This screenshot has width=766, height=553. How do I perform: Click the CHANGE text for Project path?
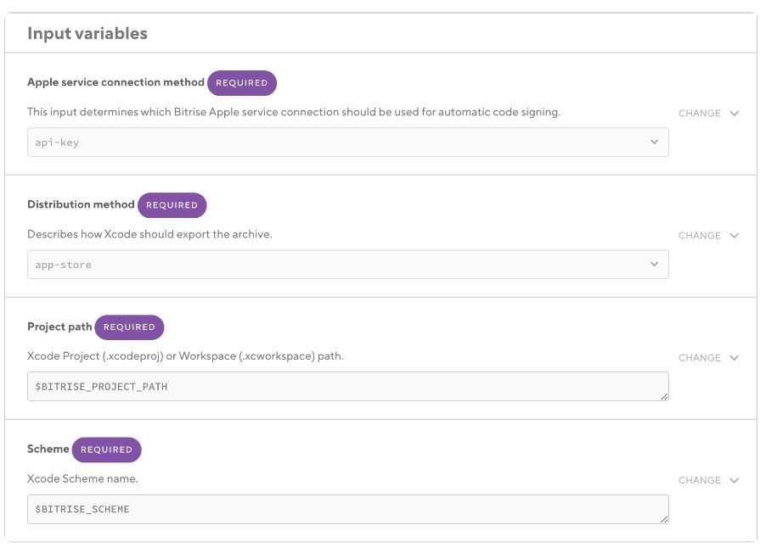699,358
